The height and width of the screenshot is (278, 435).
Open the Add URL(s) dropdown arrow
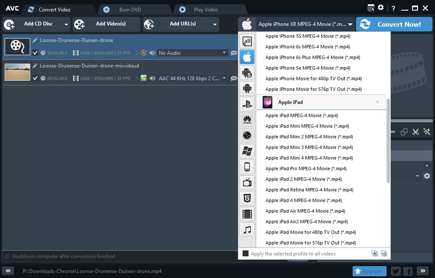click(215, 24)
